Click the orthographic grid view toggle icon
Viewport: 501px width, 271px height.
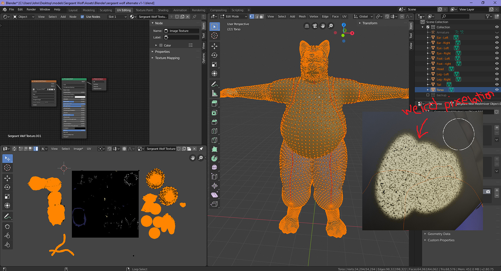pyautogui.click(x=307, y=26)
